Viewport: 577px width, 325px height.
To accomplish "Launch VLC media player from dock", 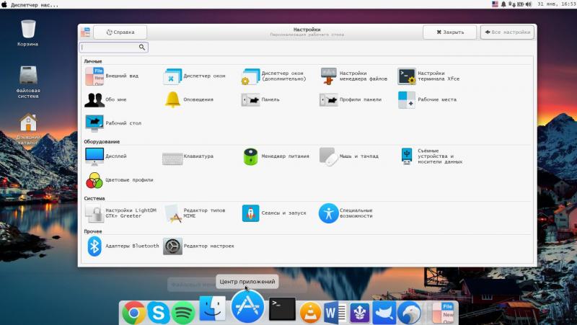I will [x=309, y=311].
